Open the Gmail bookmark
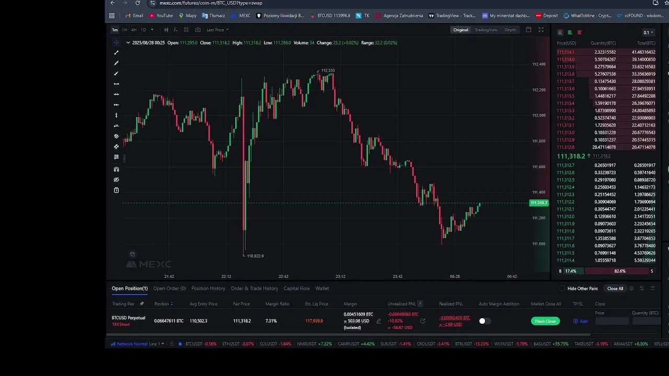Image resolution: width=669 pixels, height=376 pixels. tap(134, 16)
